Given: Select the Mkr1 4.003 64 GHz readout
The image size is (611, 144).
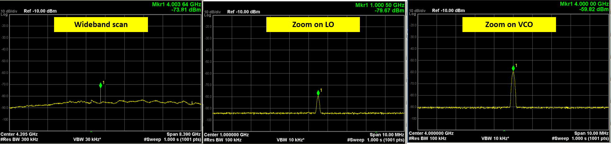Looking at the screenshot, I should coord(176,4).
